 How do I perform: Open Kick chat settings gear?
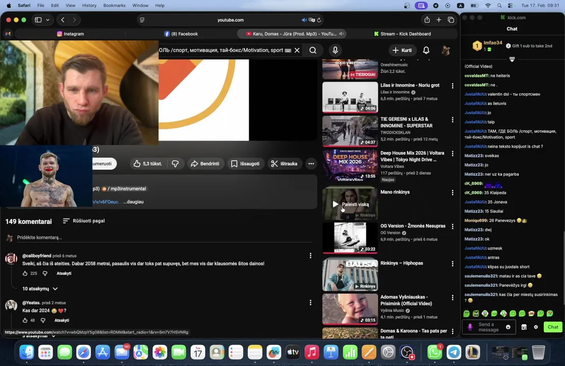(536, 327)
